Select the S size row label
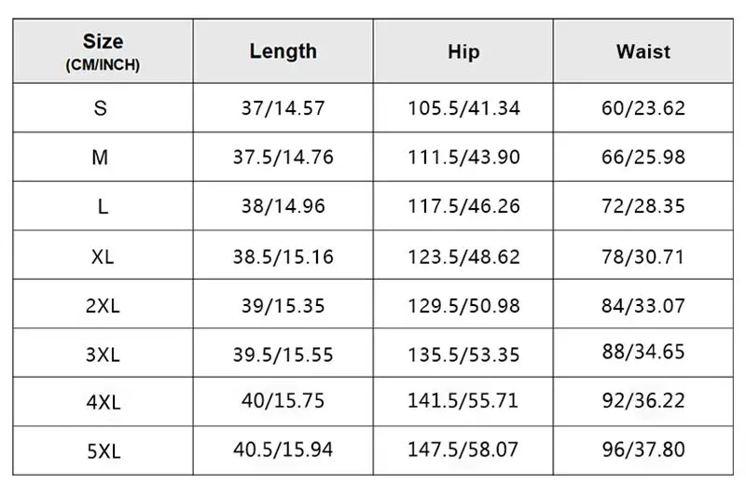This screenshot has width=746, height=500. [101, 108]
